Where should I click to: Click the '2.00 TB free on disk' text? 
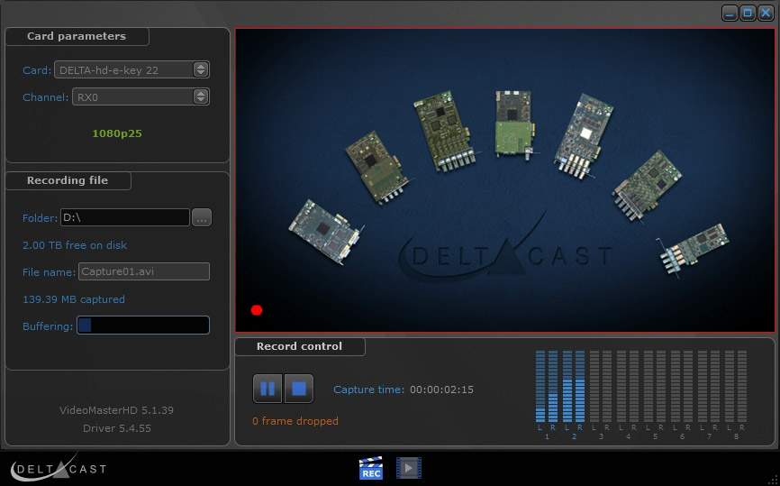click(x=75, y=245)
